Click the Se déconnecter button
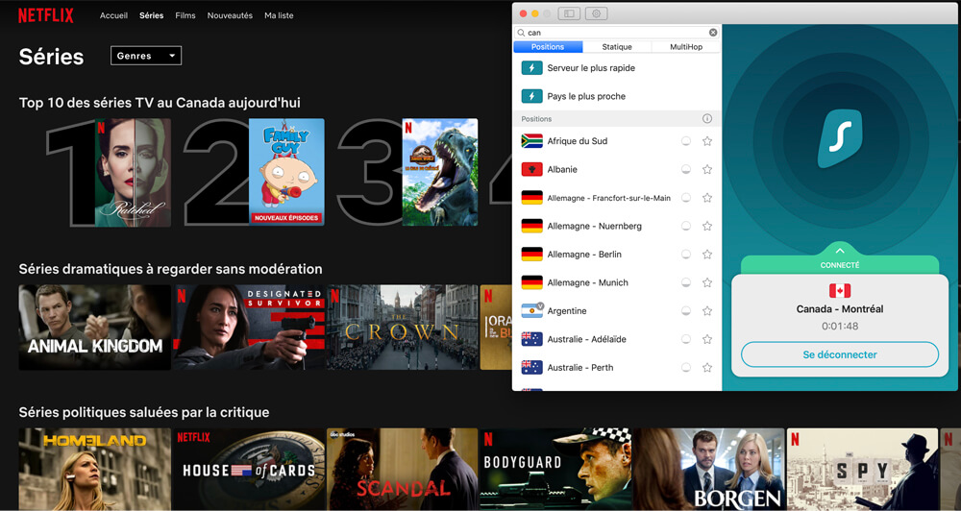 pos(840,354)
